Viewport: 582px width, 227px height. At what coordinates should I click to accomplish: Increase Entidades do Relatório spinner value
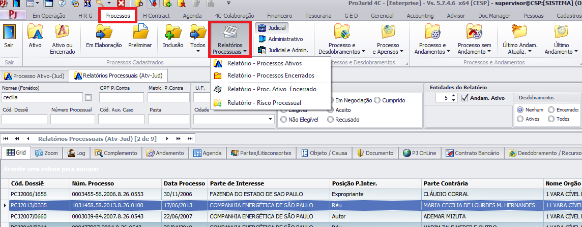(454, 95)
